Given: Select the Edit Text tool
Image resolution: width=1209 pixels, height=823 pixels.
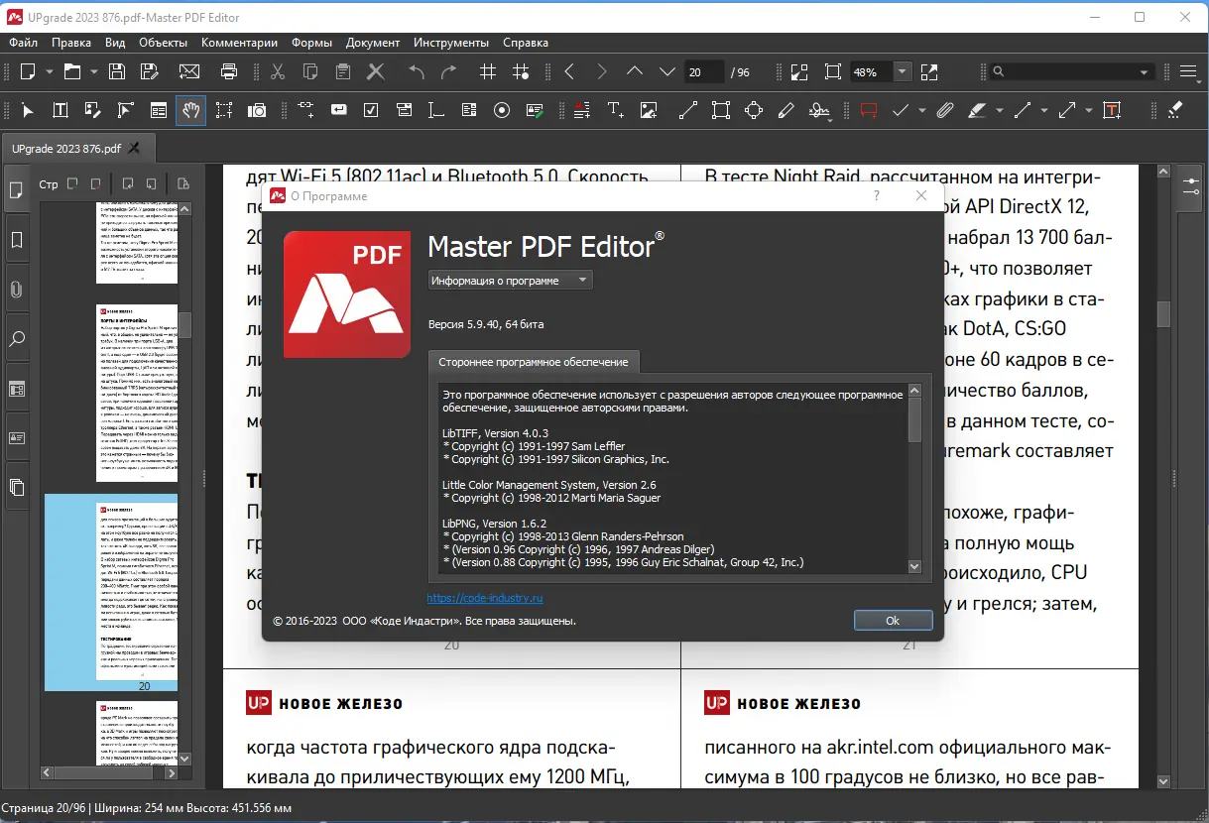Looking at the screenshot, I should pyautogui.click(x=60, y=110).
